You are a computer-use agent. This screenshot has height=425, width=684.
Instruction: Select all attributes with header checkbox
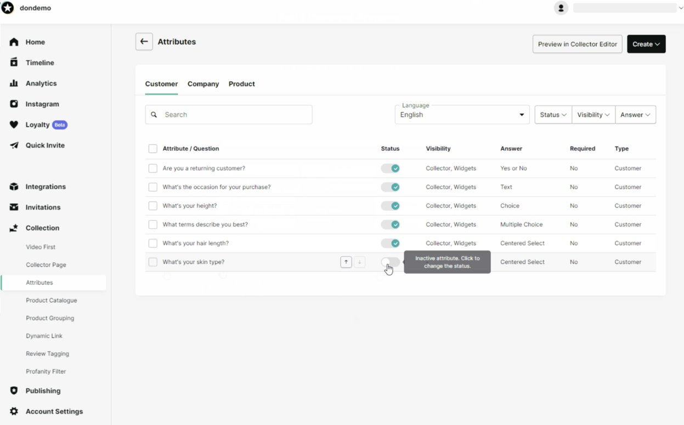point(153,148)
